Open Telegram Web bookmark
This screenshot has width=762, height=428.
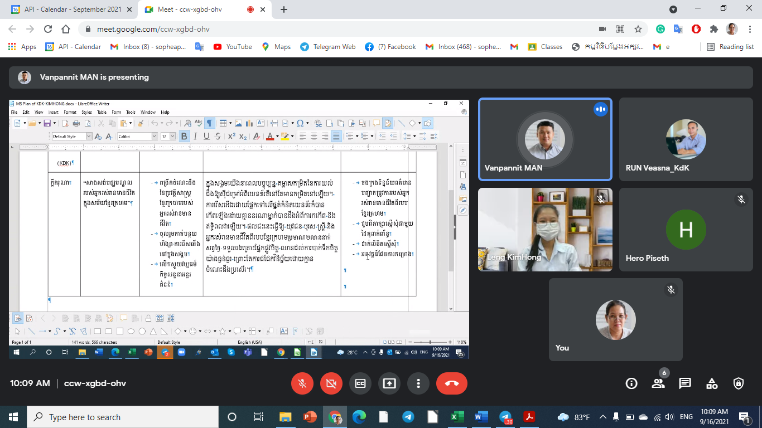(x=328, y=47)
